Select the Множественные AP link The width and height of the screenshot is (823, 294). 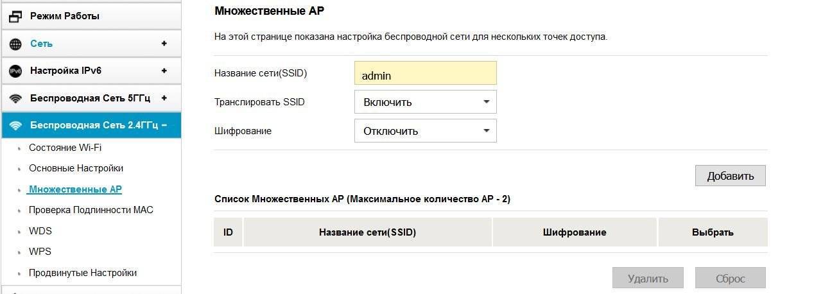[75, 189]
